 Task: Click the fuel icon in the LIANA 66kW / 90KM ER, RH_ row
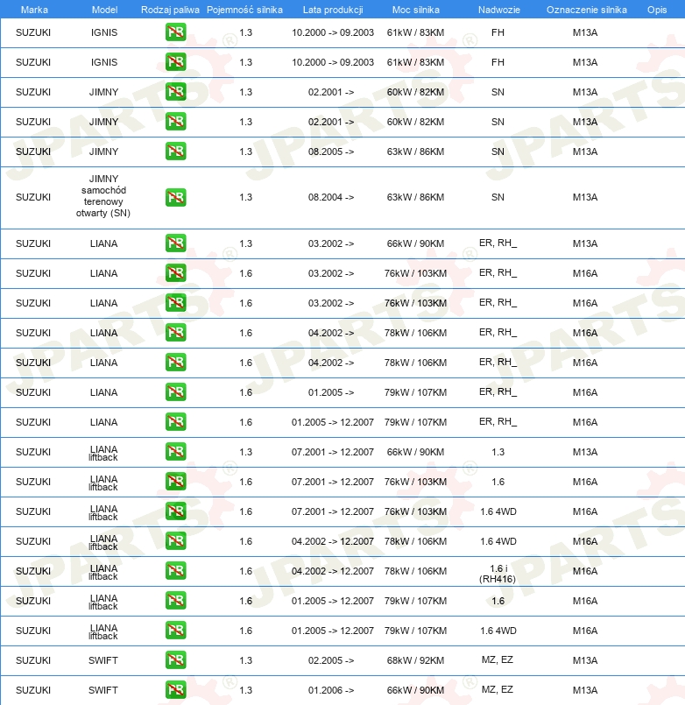[x=175, y=243]
